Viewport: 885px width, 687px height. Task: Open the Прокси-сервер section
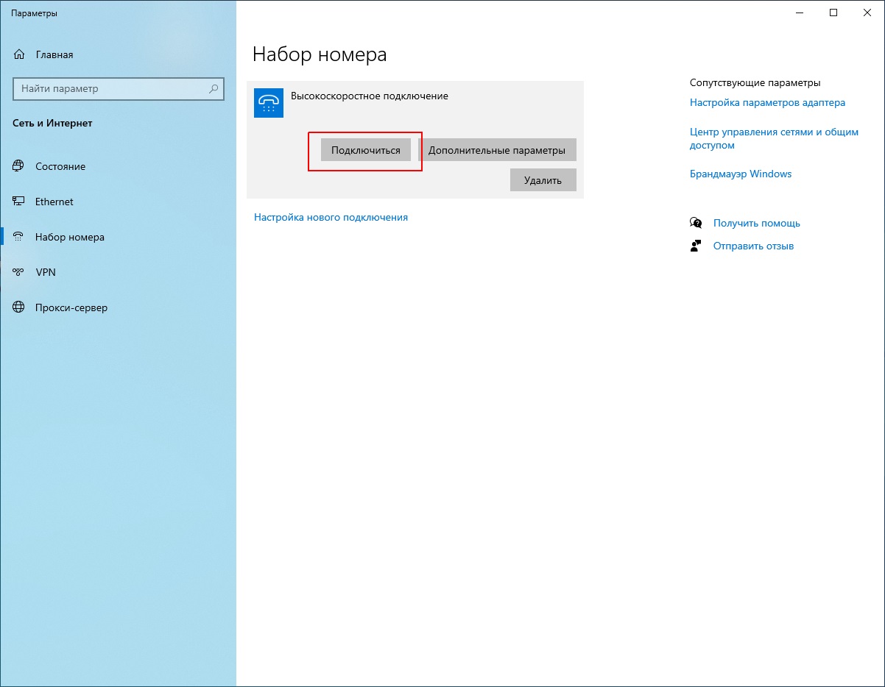pos(71,307)
